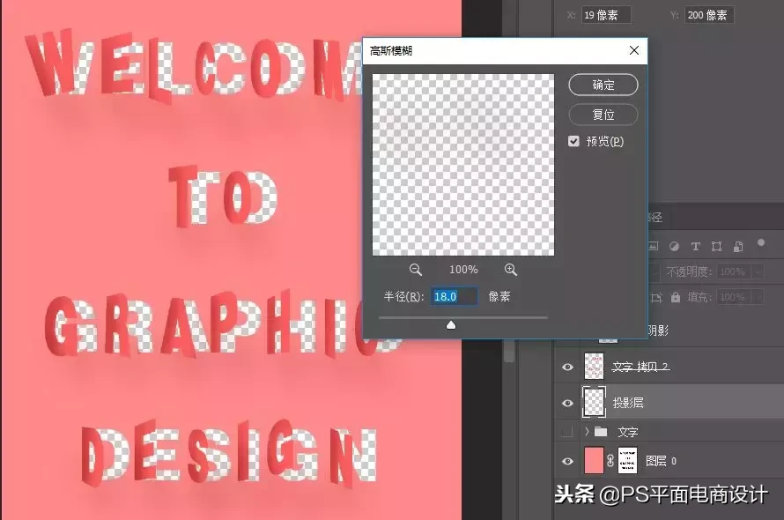Click the radius slider handle

(x=451, y=325)
